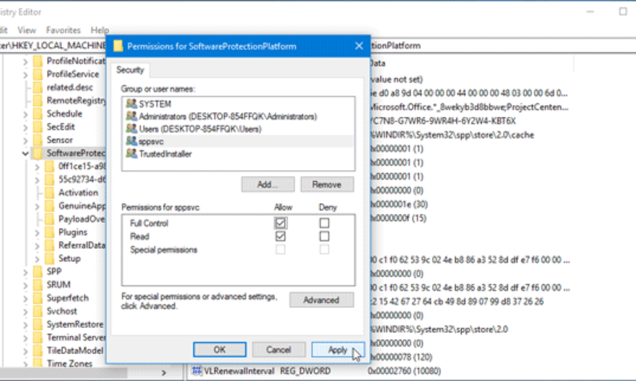The width and height of the screenshot is (636, 381).
Task: Click the SPP folder icon
Action: tap(38, 271)
